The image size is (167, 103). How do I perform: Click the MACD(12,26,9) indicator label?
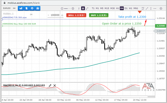(24, 85)
